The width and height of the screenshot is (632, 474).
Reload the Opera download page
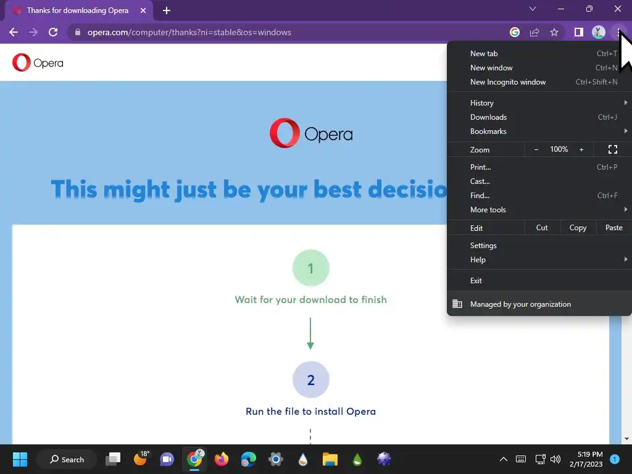coord(53,32)
